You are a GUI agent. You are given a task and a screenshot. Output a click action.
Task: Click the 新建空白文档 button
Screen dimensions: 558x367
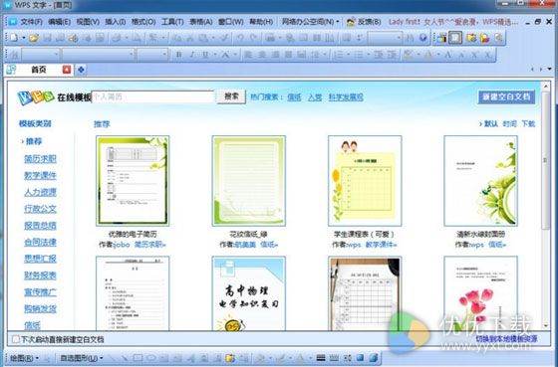(x=506, y=97)
